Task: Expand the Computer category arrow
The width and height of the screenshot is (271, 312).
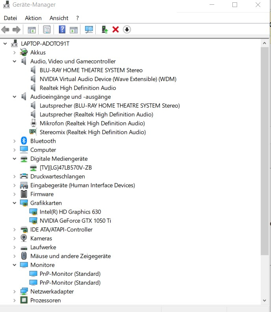Action: 14,150
